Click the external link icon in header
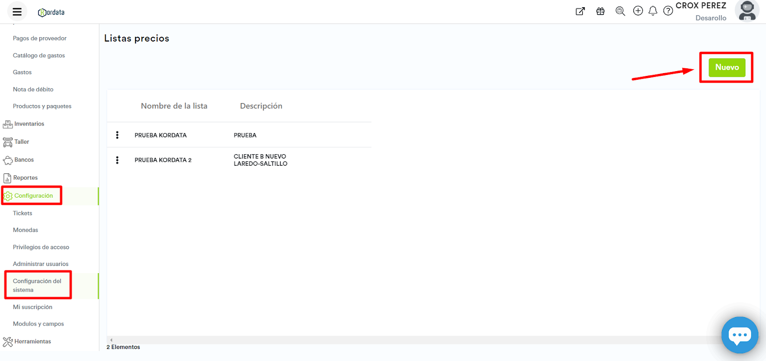766x361 pixels. (x=580, y=11)
